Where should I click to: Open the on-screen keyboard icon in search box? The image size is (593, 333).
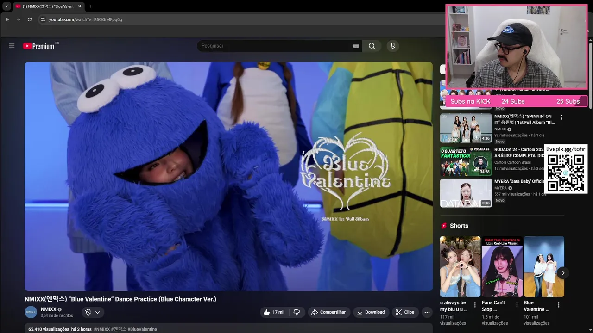click(x=356, y=46)
